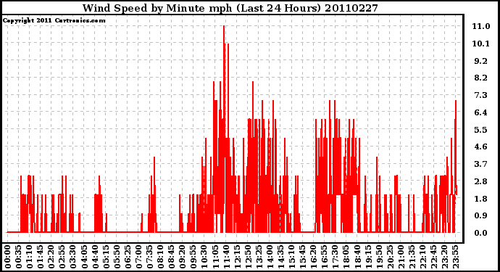Click the 15:10 time axis label
This screenshot has height=272, width=500.
[x=291, y=257]
